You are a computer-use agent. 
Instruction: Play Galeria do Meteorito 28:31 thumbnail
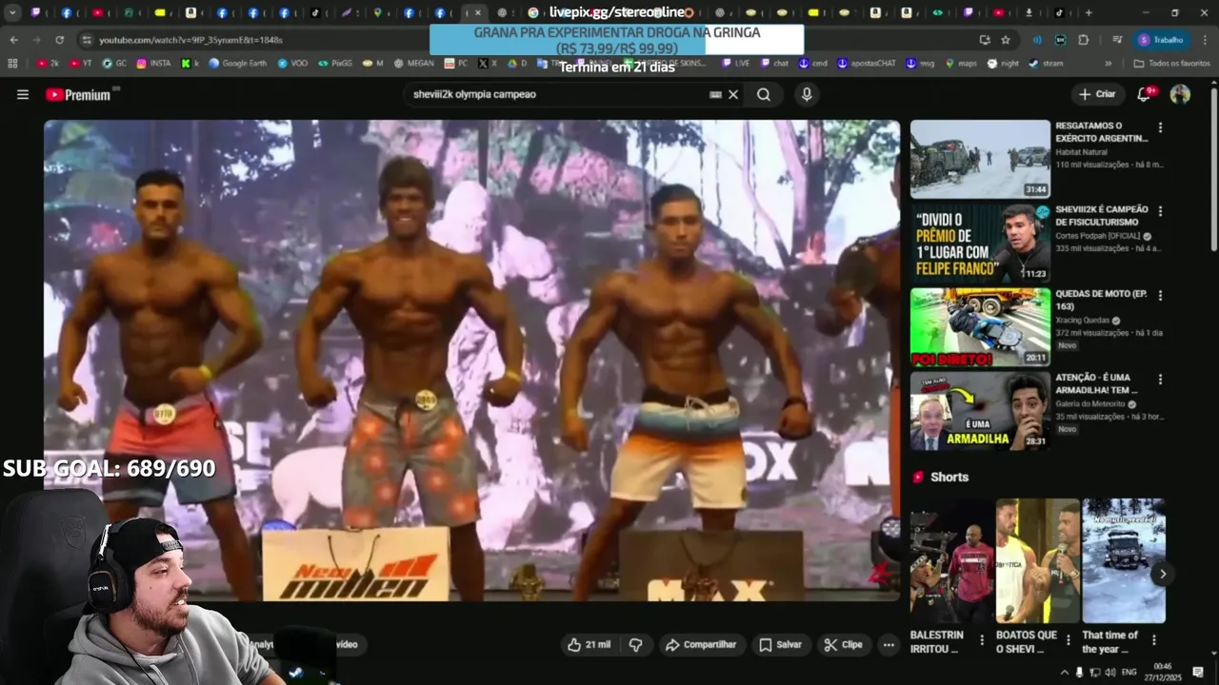pos(980,411)
